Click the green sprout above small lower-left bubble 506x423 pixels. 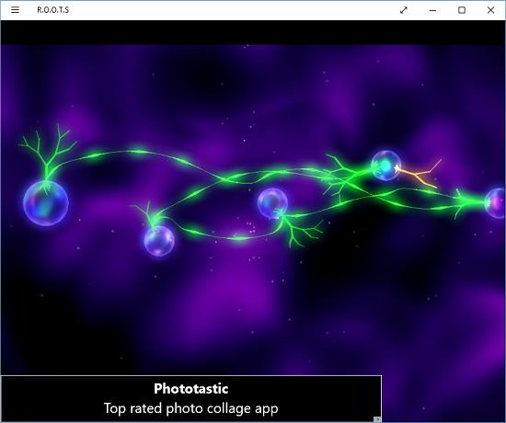pos(147,214)
